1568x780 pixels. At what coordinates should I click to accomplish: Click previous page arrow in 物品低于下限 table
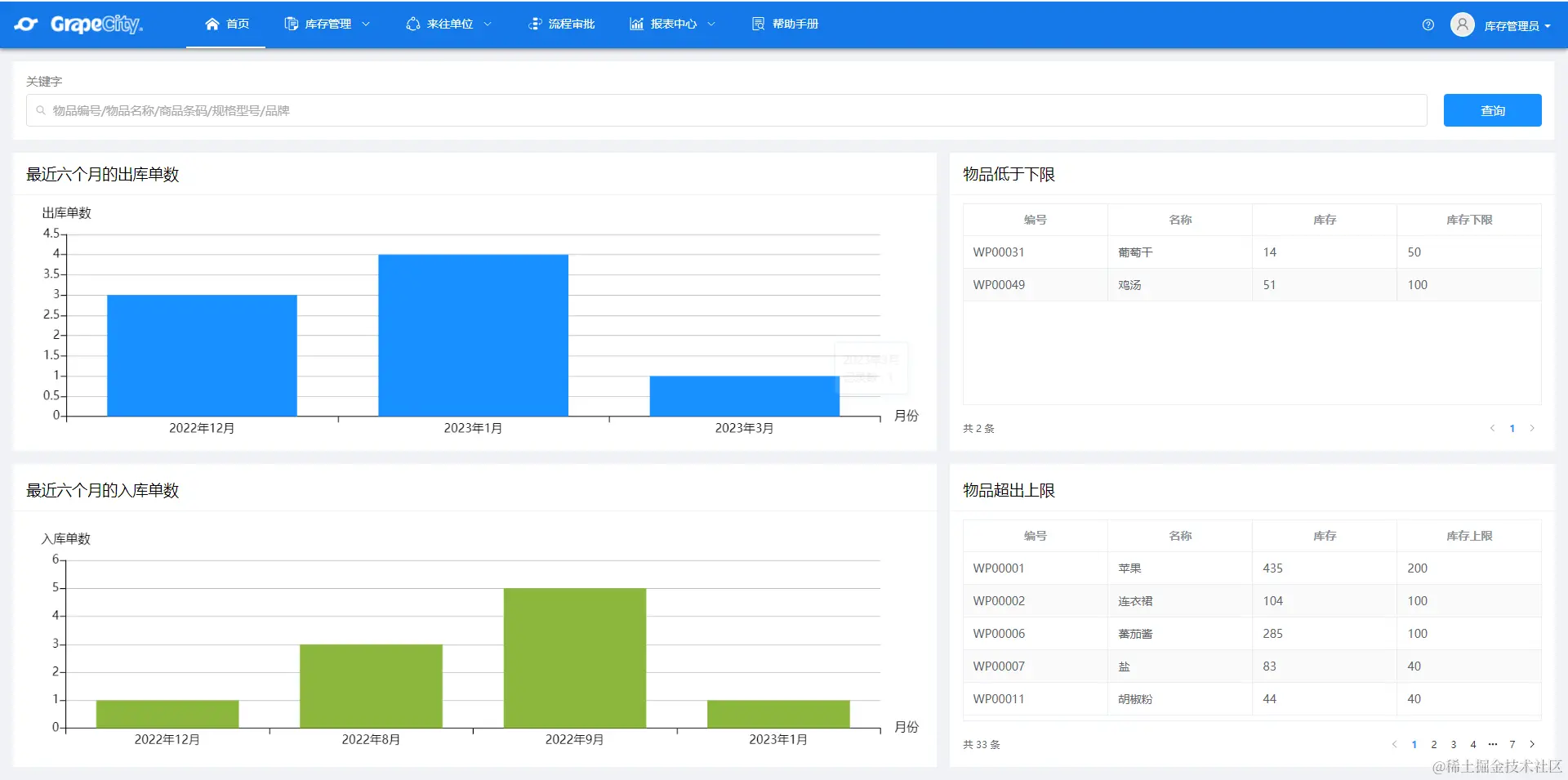click(1493, 428)
